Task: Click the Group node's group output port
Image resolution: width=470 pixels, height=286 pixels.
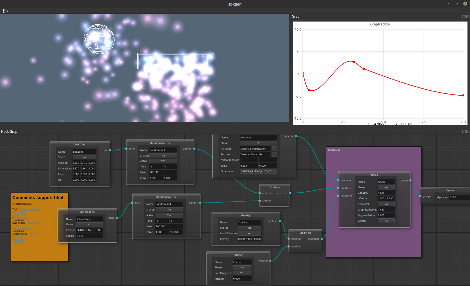Action: (410, 180)
